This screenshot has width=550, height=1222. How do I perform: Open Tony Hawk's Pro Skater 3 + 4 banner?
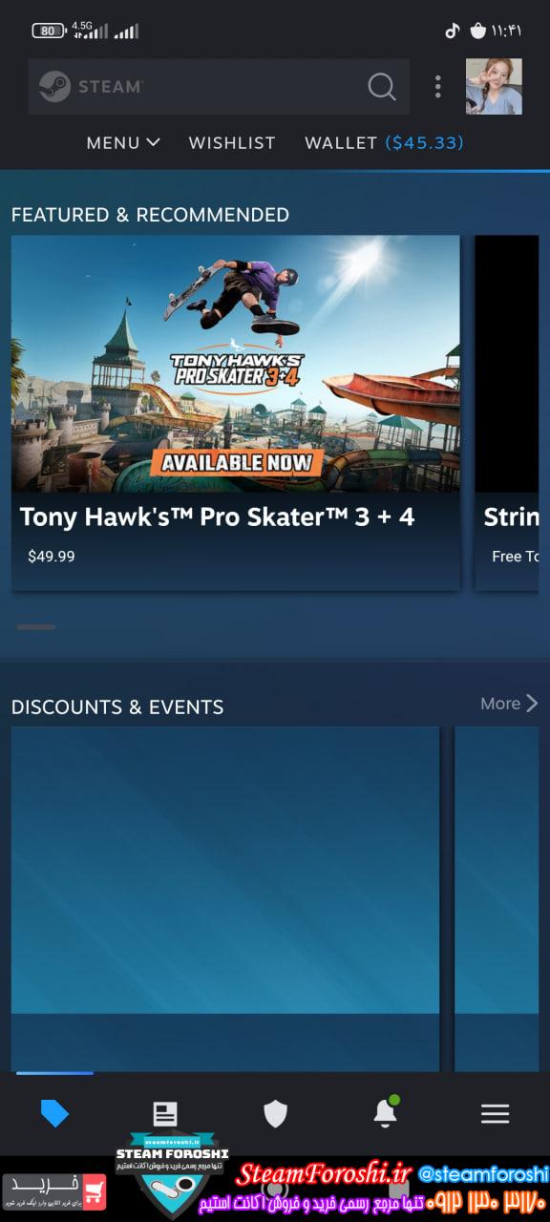click(x=235, y=364)
